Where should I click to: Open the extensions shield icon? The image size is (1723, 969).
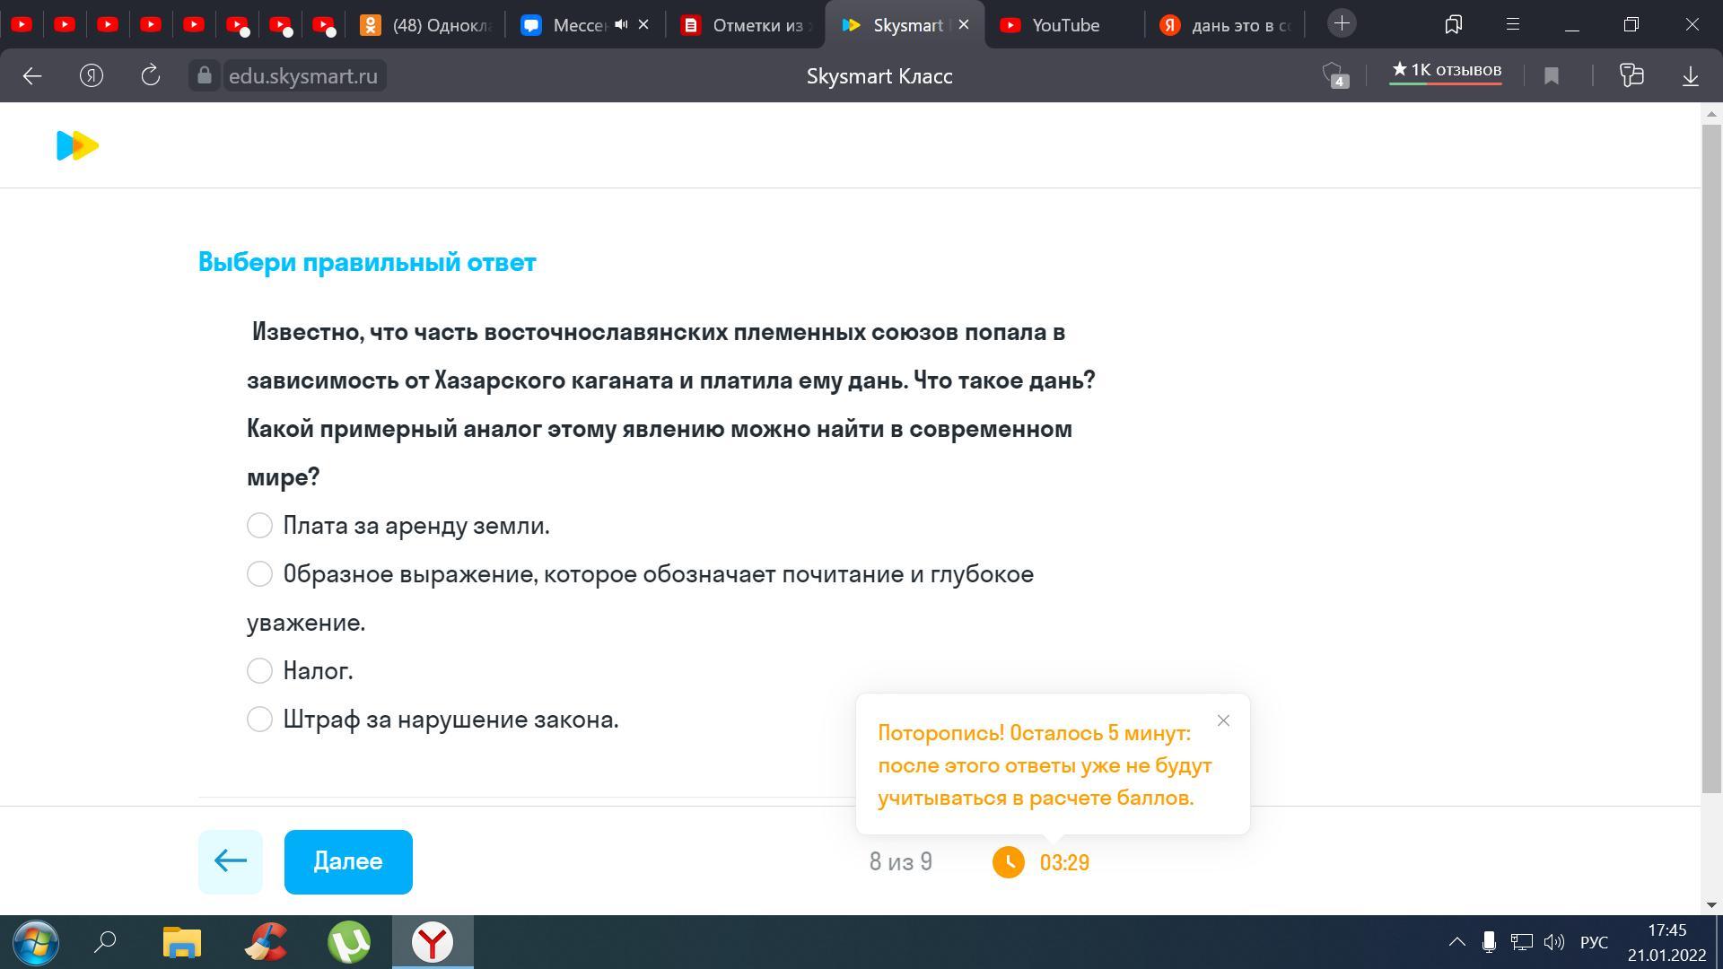coord(1334,74)
